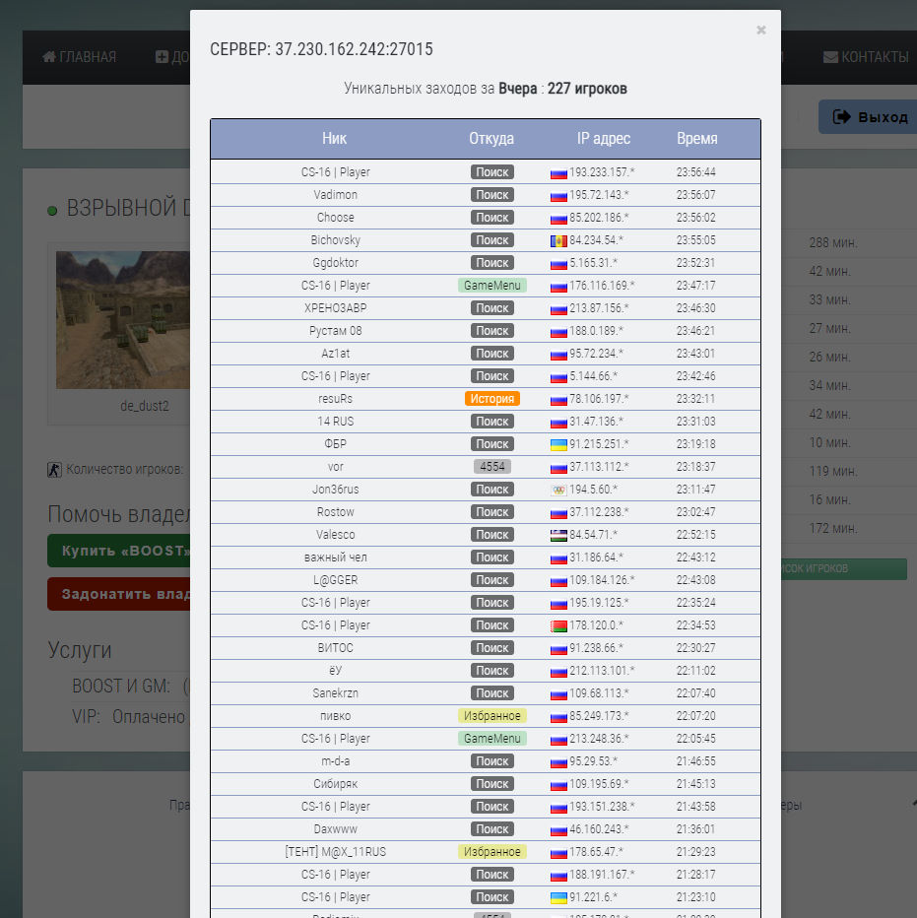Open the КОНТАКТЫ menu item
This screenshot has height=918, width=917.
(x=866, y=57)
